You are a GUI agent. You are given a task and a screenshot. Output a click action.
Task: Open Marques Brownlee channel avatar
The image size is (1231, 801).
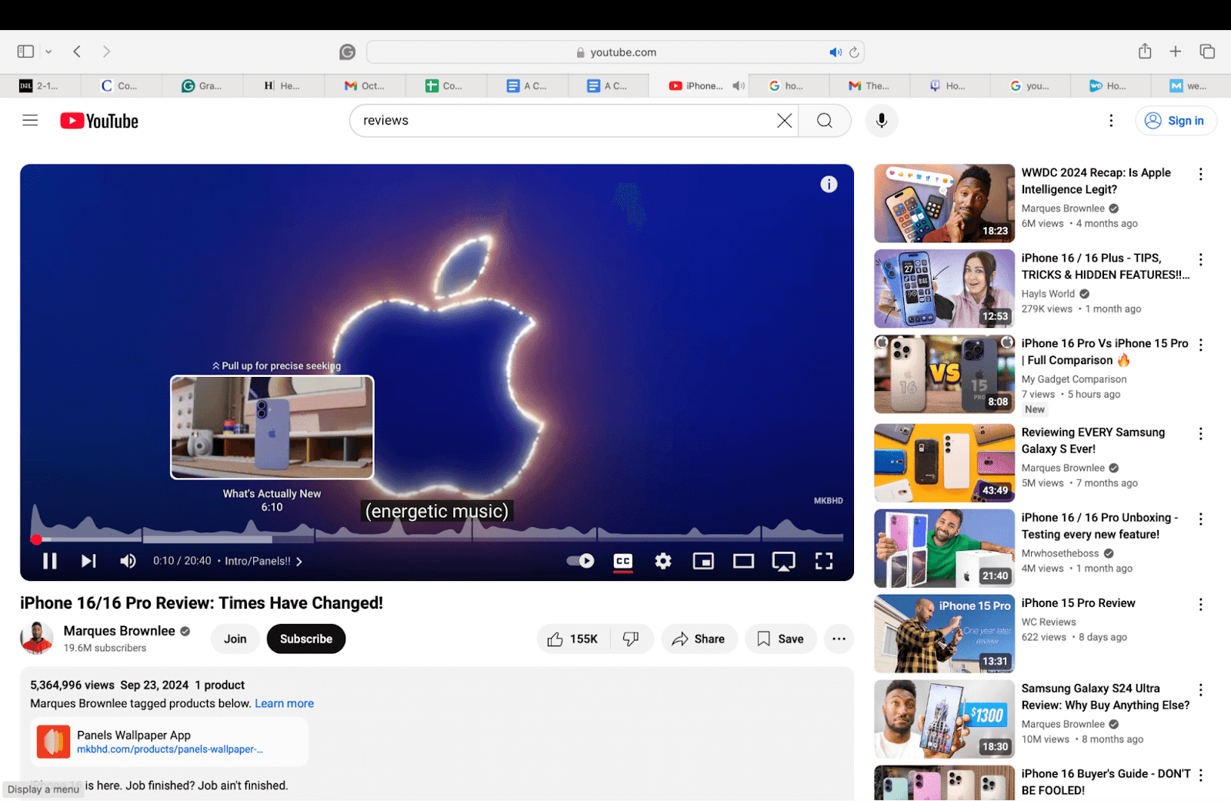[37, 638]
